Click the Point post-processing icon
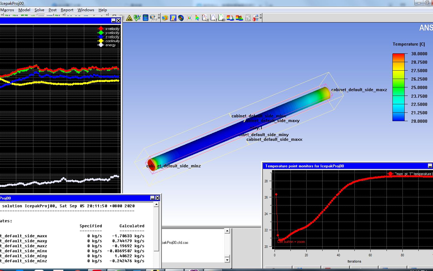The height and width of the screenshot is (271, 433). pyautogui.click(x=189, y=18)
